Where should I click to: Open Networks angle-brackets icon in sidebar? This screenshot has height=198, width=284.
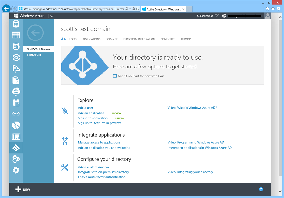pyautogui.click(x=16, y=114)
